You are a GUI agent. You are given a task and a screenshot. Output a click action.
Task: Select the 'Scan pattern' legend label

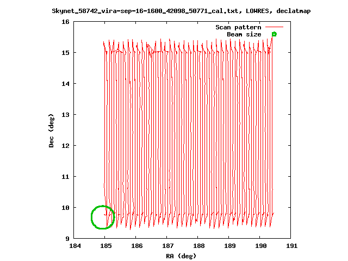click(x=238, y=27)
